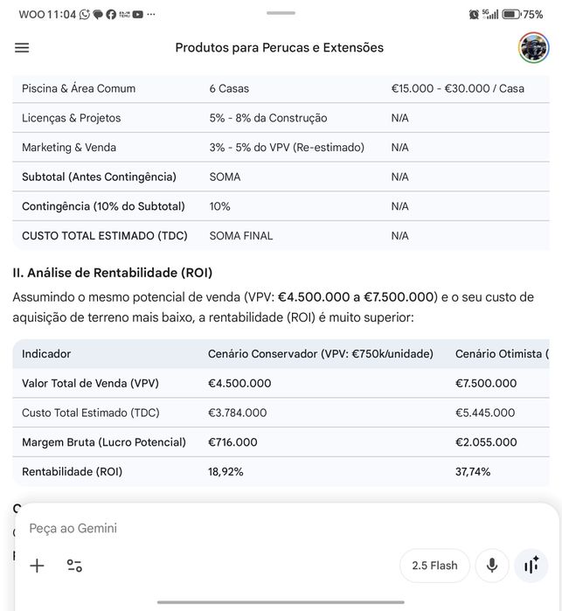Viewport: 562px width, 611px height.
Task: Tap the plus attach icon
Action: click(37, 566)
